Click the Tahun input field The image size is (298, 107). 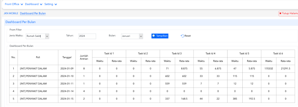[87, 36]
